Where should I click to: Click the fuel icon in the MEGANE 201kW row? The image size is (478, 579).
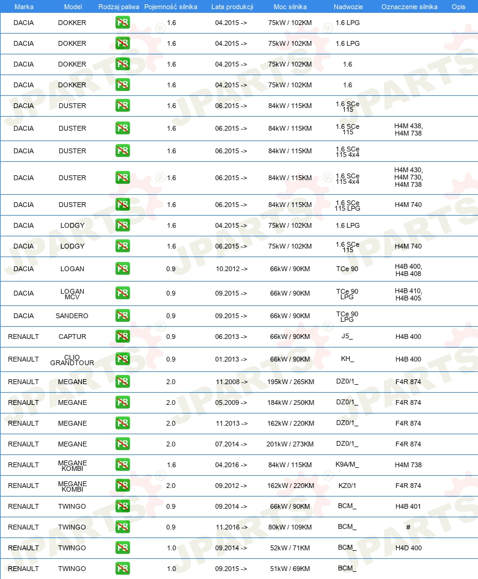coord(122,443)
